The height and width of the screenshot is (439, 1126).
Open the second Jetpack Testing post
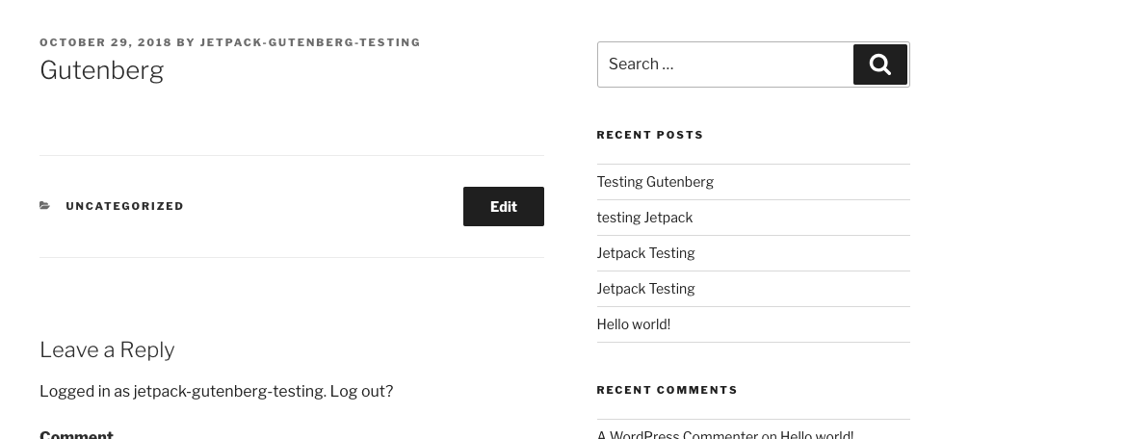tap(644, 289)
